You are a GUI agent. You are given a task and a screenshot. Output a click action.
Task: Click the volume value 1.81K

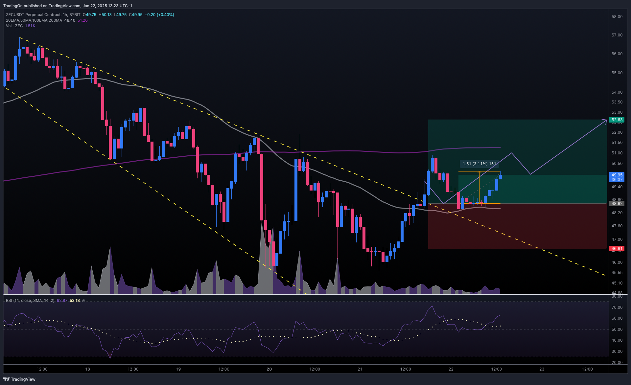tap(30, 26)
